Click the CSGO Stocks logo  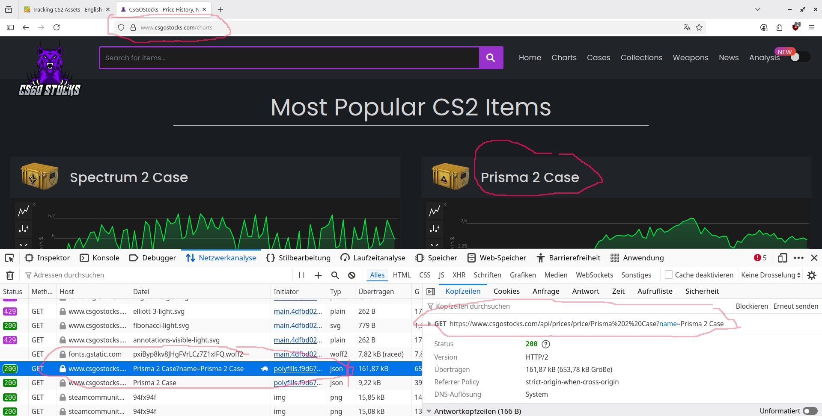50,68
